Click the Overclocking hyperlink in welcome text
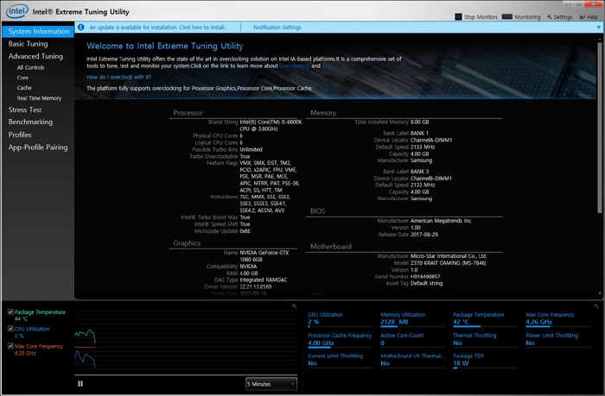This screenshot has width=605, height=396. tap(294, 66)
